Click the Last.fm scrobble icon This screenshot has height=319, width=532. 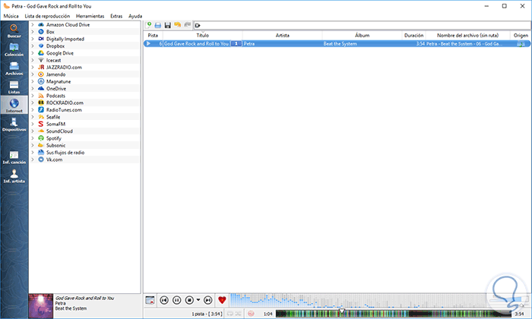[251, 314]
